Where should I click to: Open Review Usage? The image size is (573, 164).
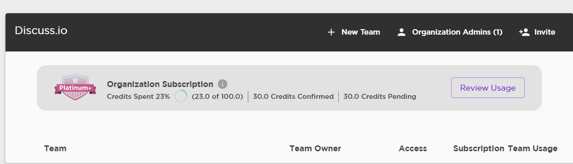(x=488, y=88)
